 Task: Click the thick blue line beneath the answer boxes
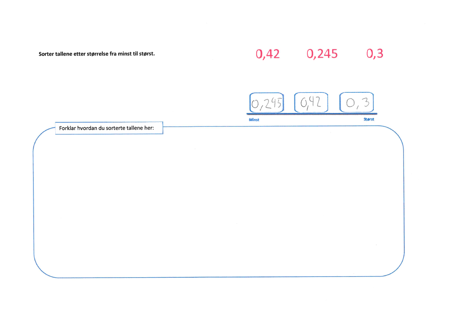click(312, 114)
